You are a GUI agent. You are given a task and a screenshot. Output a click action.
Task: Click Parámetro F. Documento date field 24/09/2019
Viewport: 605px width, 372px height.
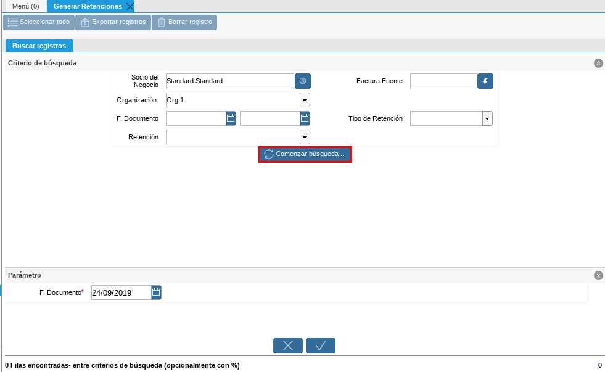[x=121, y=292]
